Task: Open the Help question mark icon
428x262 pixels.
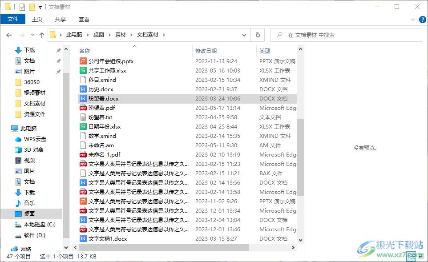Action: click(422, 20)
